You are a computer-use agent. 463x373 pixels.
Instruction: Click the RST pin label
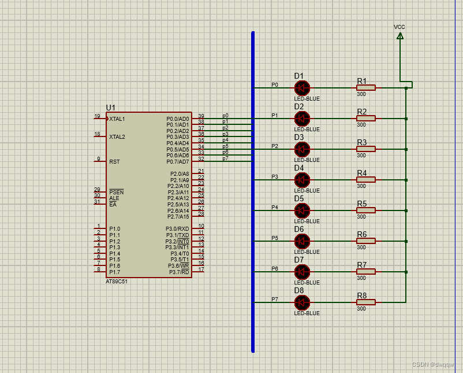[114, 162]
